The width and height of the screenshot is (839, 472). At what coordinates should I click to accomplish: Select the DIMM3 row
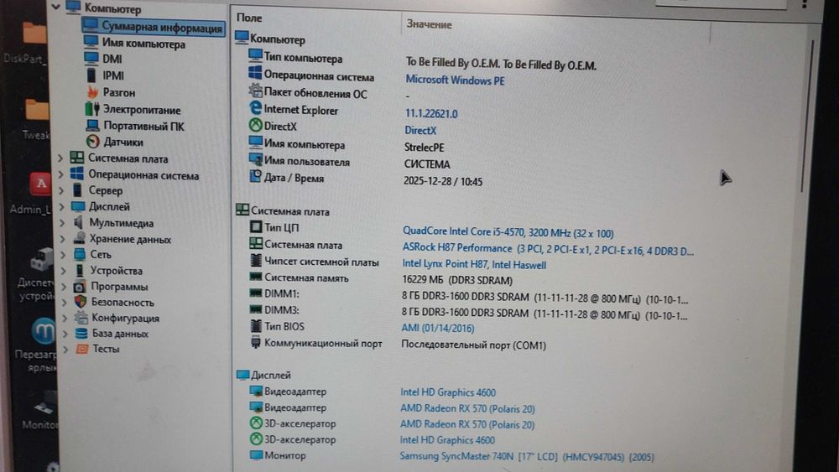[470, 312]
